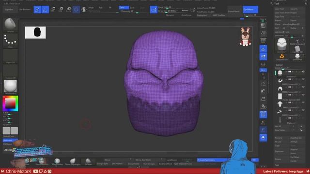
Task: Pick the Cylinder3D tool thumbnail
Action: (297, 49)
